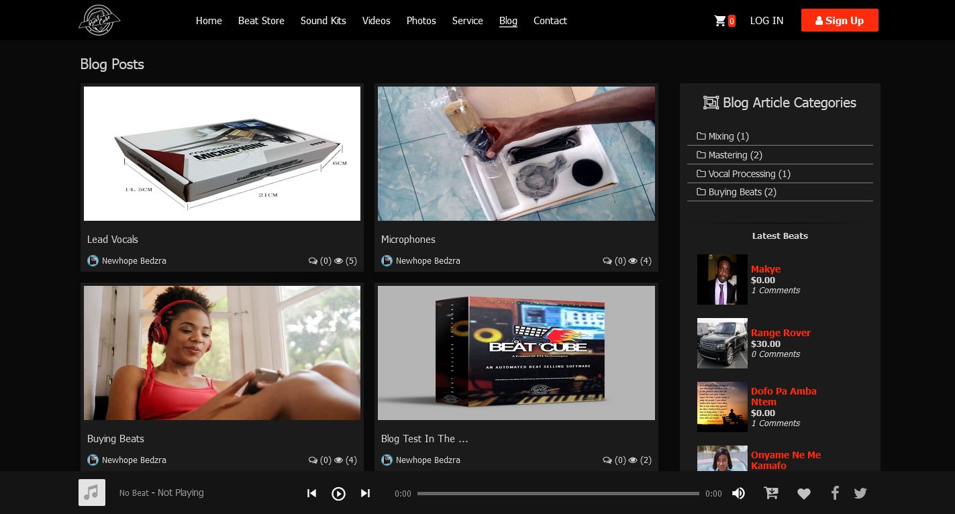Select the Vocal Processing category

tap(744, 174)
